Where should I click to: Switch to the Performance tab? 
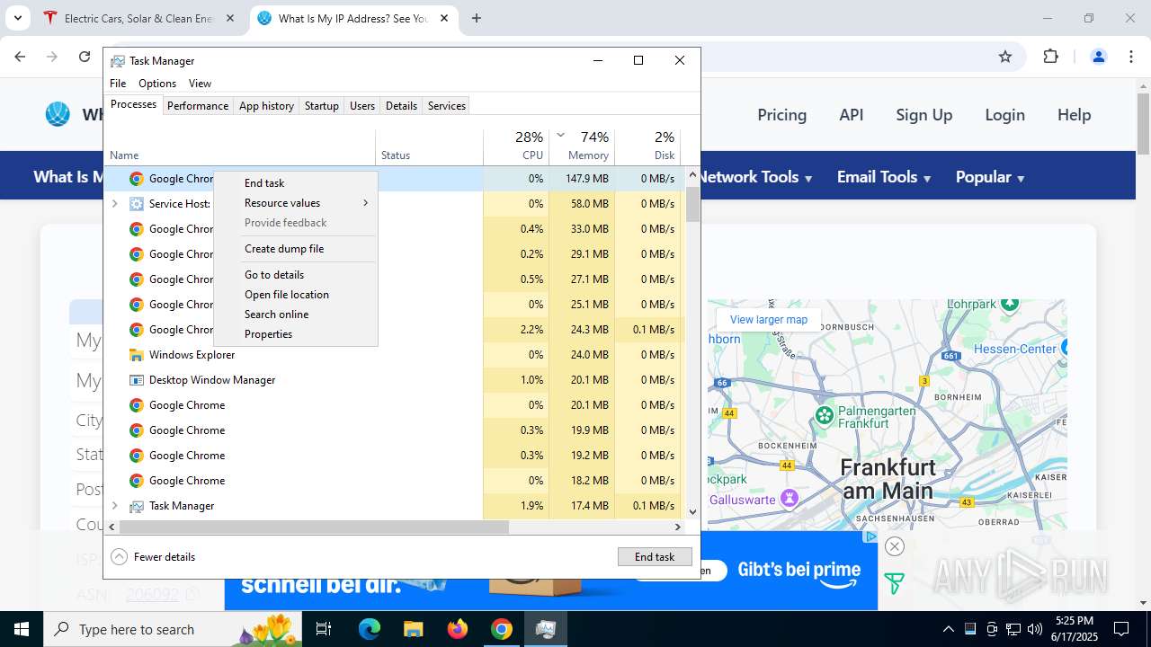197,106
